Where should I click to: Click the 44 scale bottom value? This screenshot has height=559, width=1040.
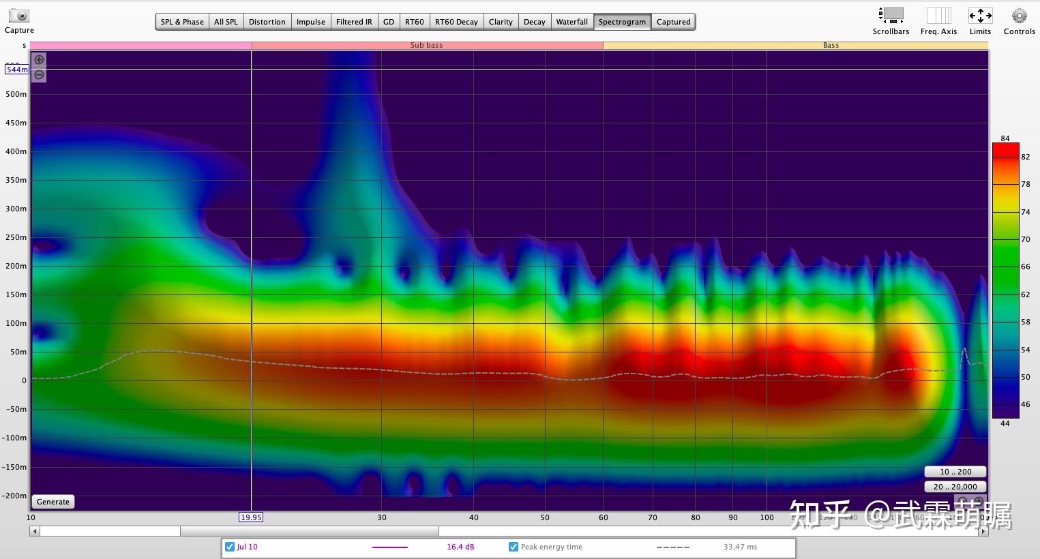[x=1005, y=423]
